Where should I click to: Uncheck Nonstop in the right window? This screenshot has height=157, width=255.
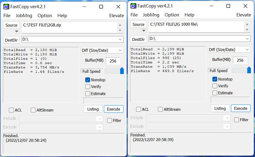click(215, 79)
